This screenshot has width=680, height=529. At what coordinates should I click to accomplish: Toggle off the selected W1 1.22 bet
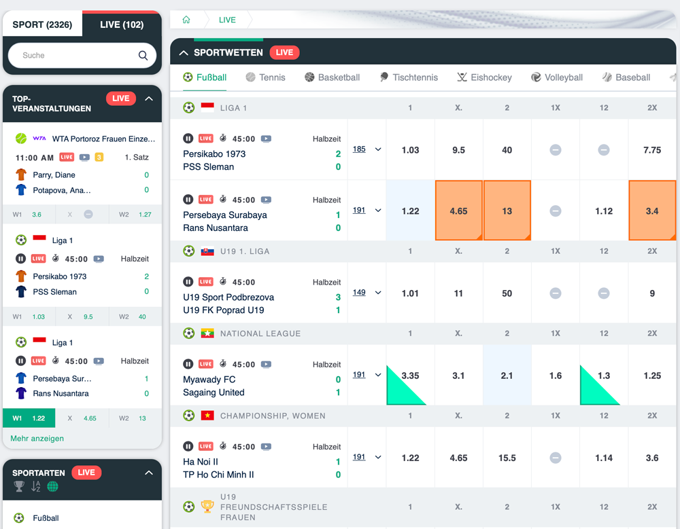click(x=29, y=418)
